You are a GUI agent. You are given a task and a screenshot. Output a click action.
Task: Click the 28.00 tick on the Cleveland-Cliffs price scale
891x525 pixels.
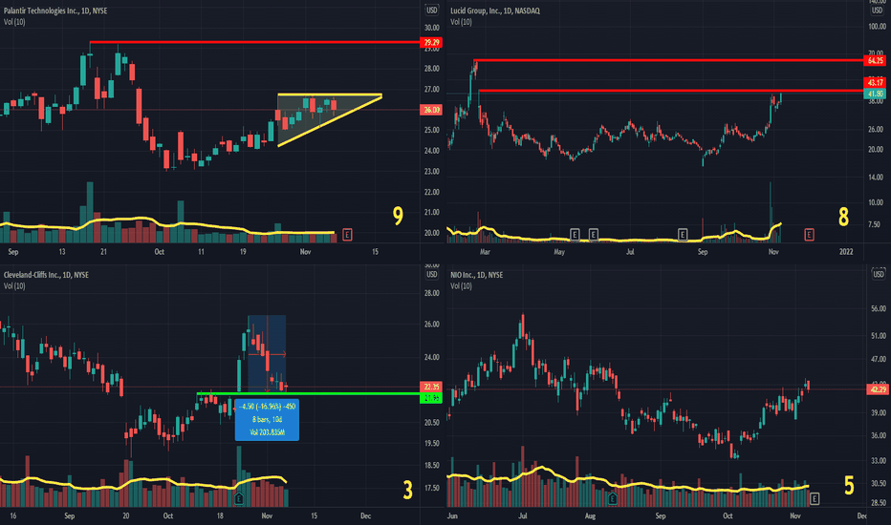click(x=431, y=293)
